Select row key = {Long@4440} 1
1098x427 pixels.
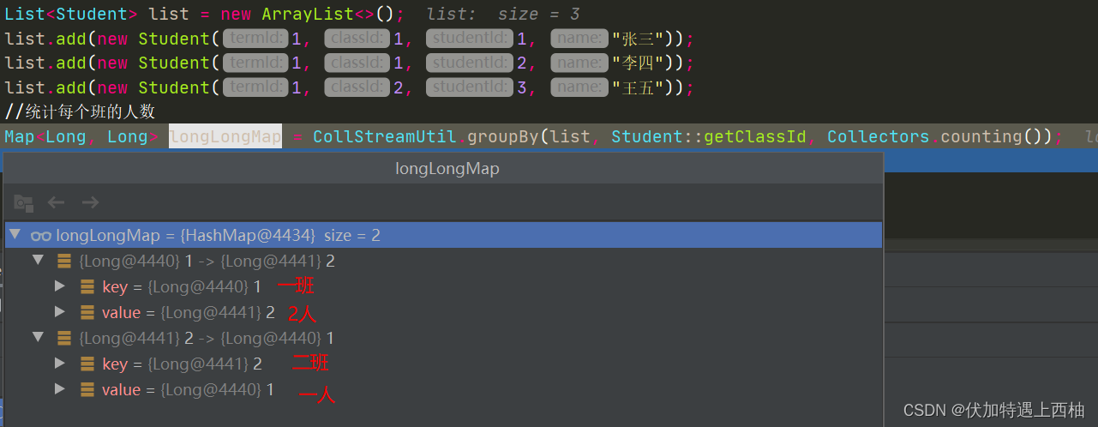tap(443, 286)
